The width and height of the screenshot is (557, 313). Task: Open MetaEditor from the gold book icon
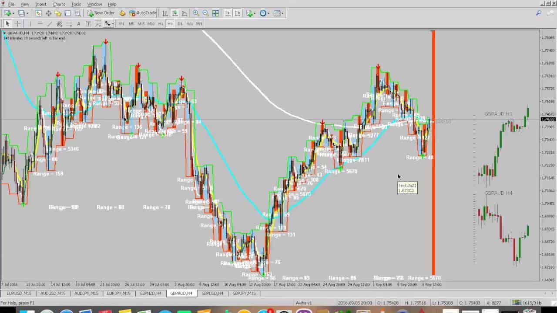pos(123,13)
